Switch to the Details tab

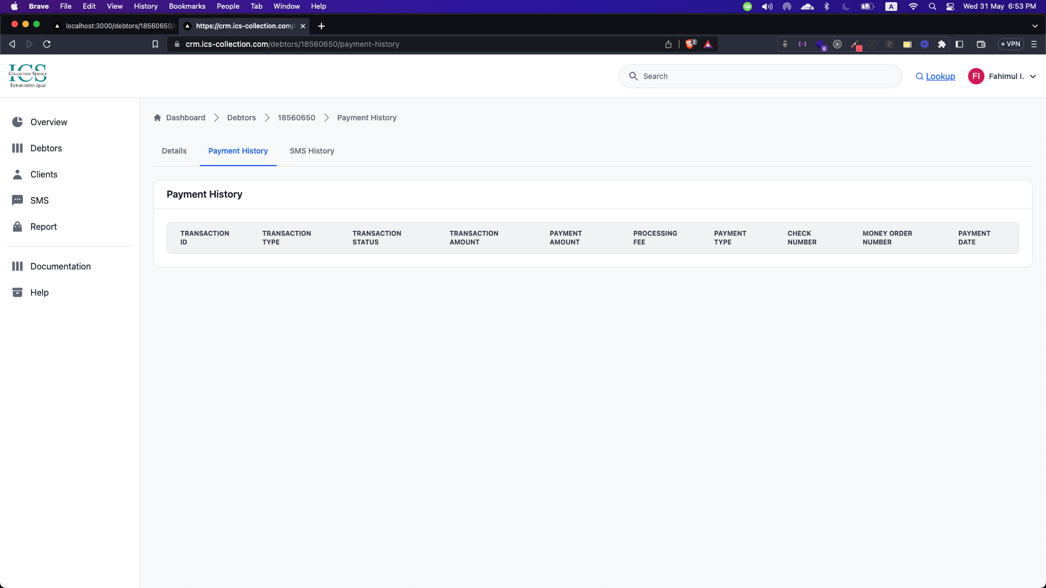[x=174, y=151]
